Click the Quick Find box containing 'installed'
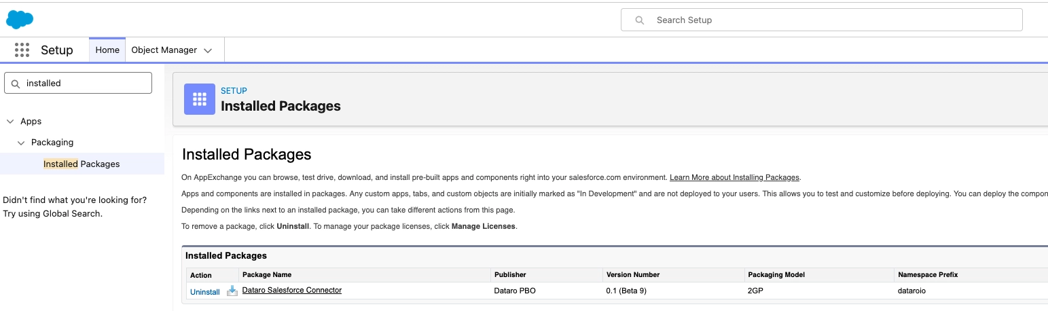 coord(78,83)
